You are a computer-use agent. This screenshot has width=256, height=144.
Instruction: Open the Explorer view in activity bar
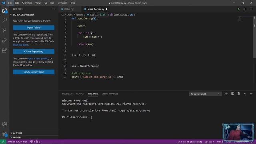coord(4,10)
